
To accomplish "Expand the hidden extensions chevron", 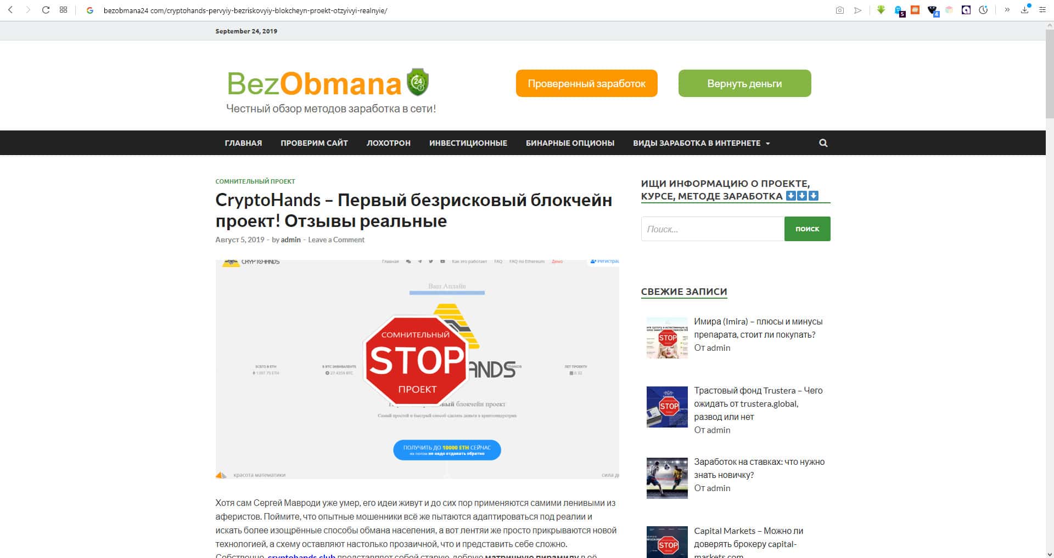I will [1007, 10].
